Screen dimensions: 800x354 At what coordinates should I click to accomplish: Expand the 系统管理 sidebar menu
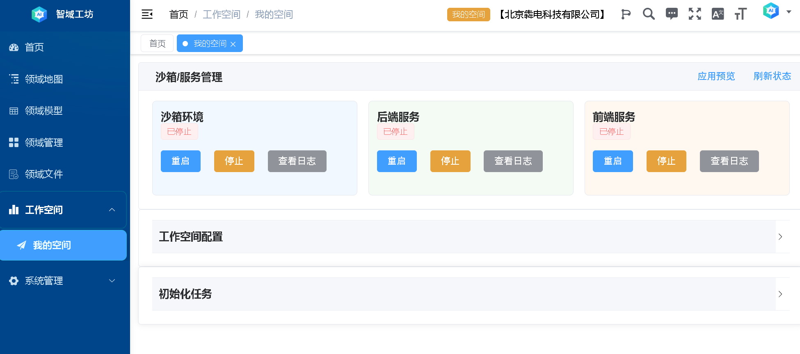click(x=112, y=281)
